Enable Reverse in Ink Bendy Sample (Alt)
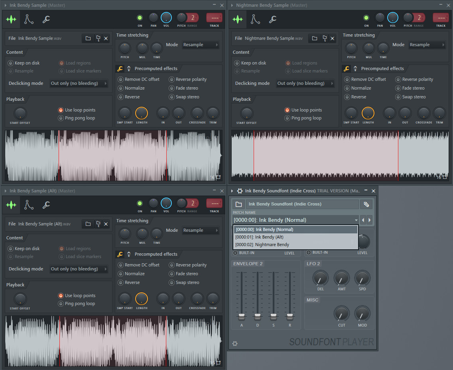This screenshot has height=370, width=453. (x=121, y=282)
